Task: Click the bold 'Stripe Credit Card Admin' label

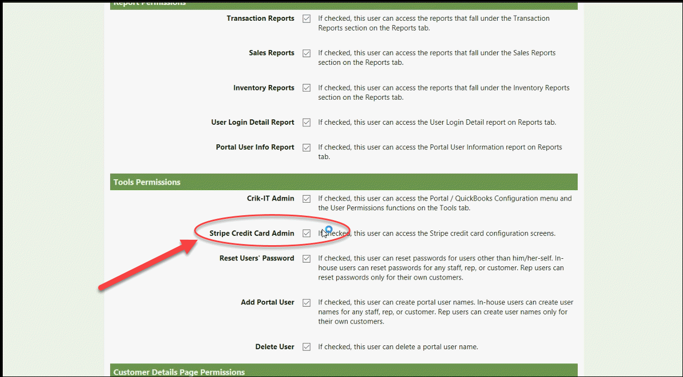Action: [x=251, y=233]
